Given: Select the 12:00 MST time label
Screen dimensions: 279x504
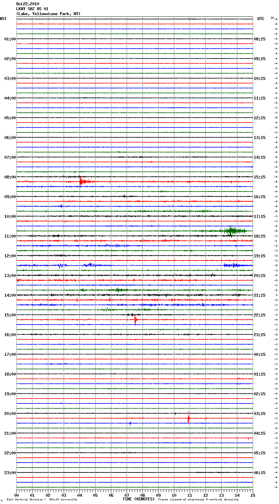Looking at the screenshot, I should 10,256.
